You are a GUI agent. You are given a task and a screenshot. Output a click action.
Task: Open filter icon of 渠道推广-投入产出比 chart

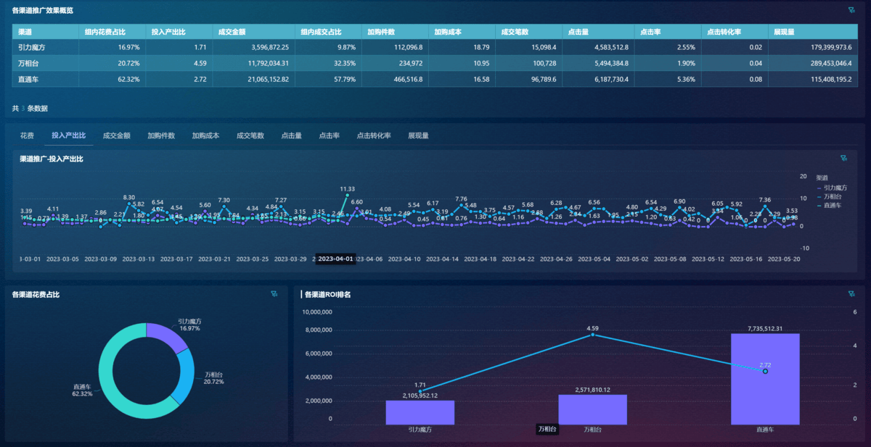843,158
